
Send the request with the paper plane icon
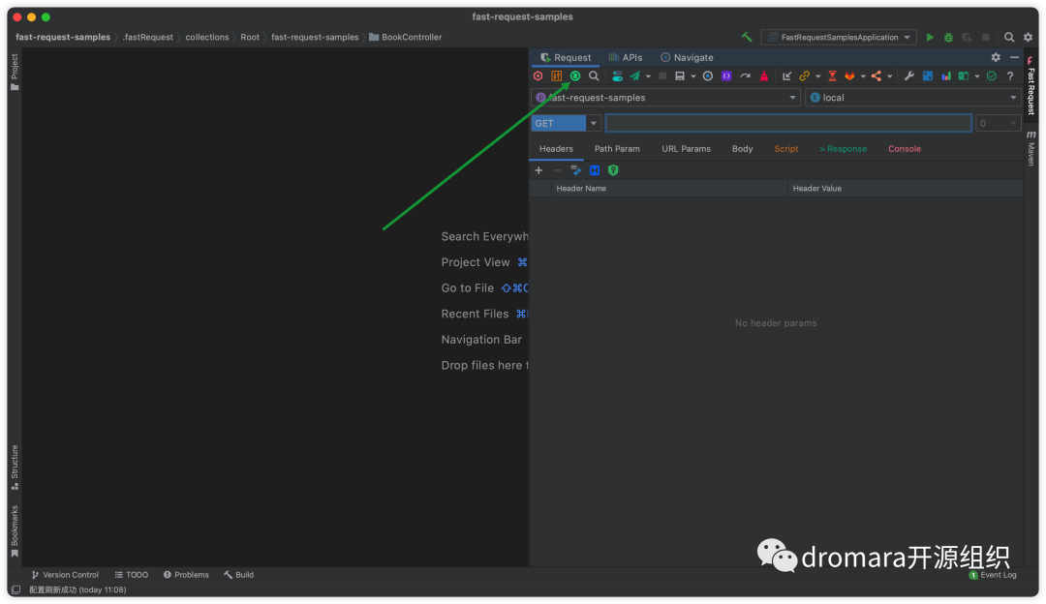click(x=635, y=76)
